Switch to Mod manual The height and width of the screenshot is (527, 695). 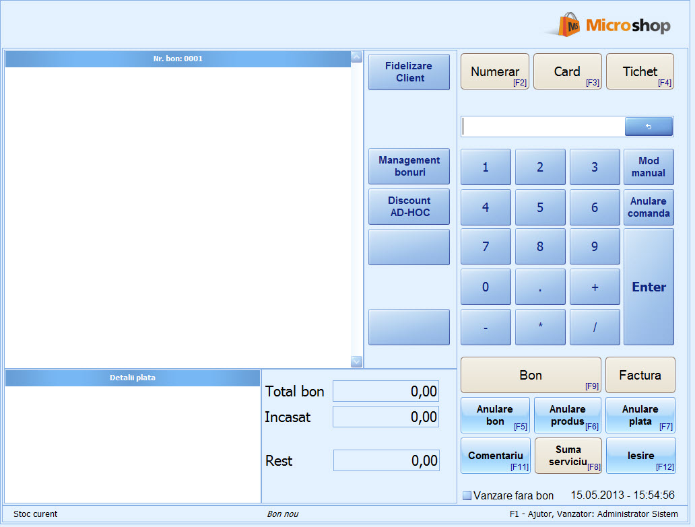649,167
